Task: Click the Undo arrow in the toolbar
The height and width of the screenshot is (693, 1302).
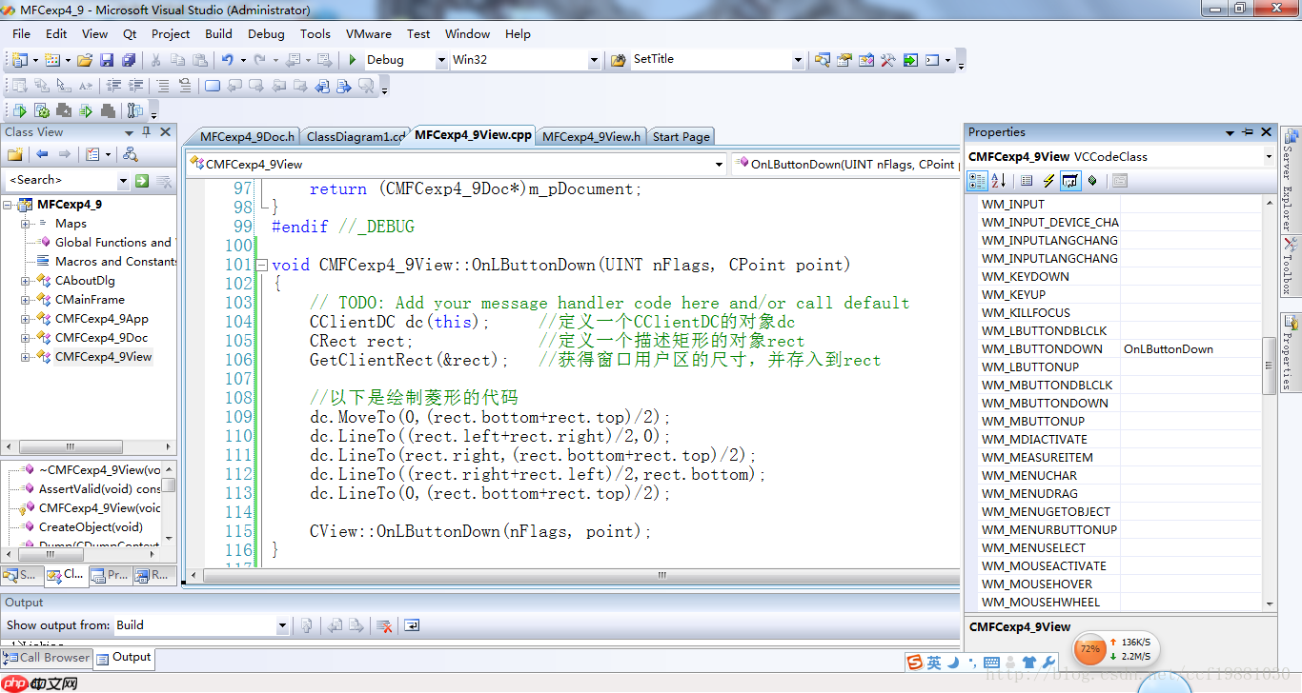Action: coord(227,60)
